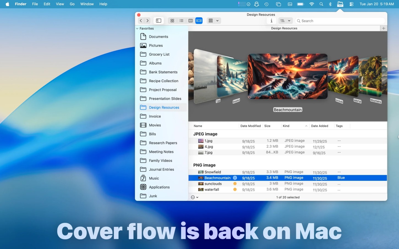Select the Design Resources tab

tap(284, 28)
